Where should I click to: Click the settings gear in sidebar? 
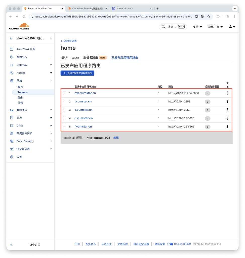(12, 157)
